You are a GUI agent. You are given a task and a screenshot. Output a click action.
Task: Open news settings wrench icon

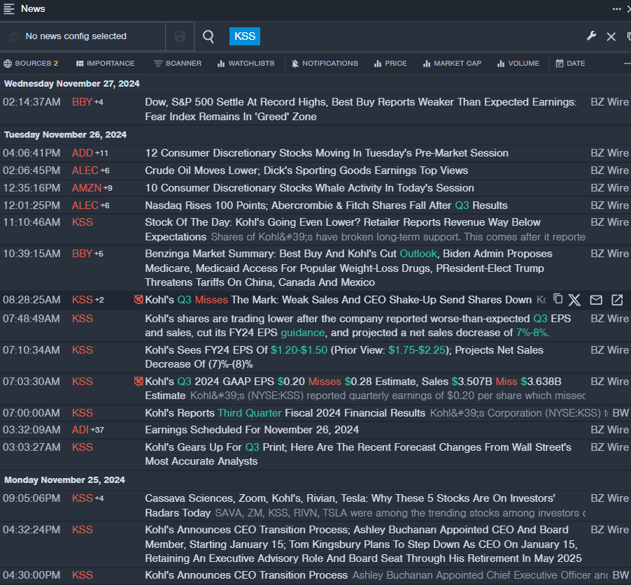(591, 36)
